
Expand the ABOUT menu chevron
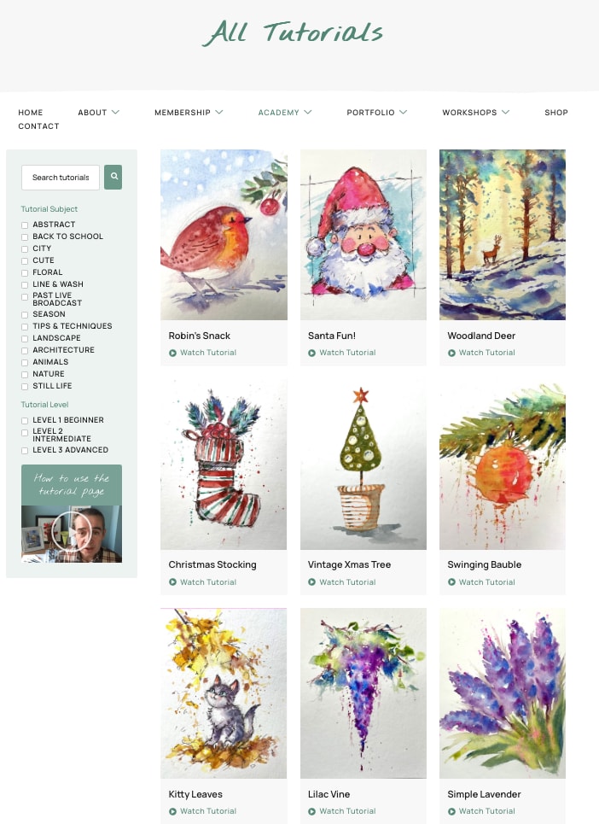click(x=115, y=113)
